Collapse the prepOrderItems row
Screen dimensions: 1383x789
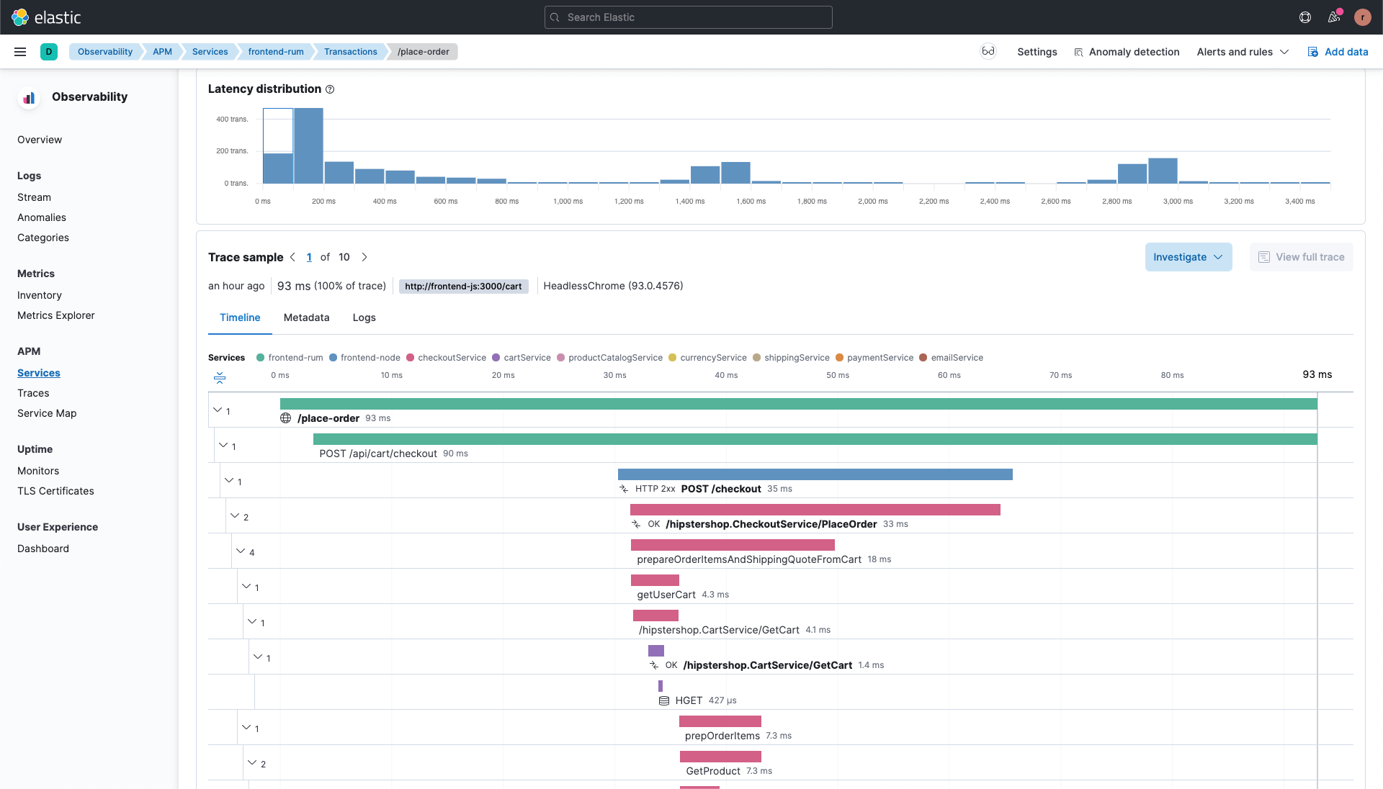click(246, 727)
